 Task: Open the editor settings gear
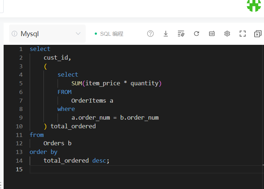point(227,34)
